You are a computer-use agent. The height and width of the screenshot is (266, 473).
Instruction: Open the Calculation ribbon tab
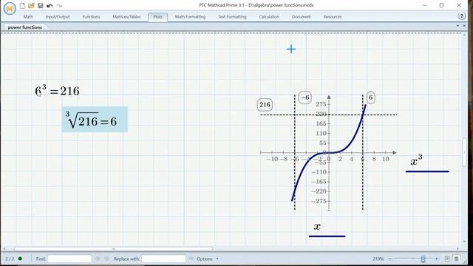(x=269, y=17)
